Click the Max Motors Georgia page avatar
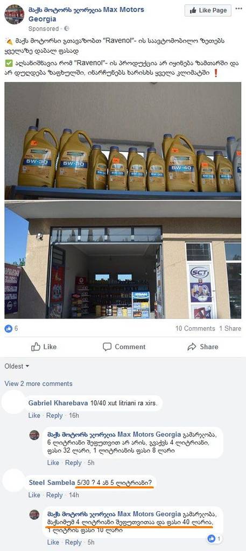Viewport: 246px width, 551px height. pos(15,15)
